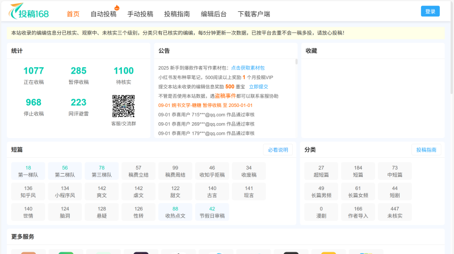Open the orange service icon under 更多服务
454x254 pixels.
[28, 252]
